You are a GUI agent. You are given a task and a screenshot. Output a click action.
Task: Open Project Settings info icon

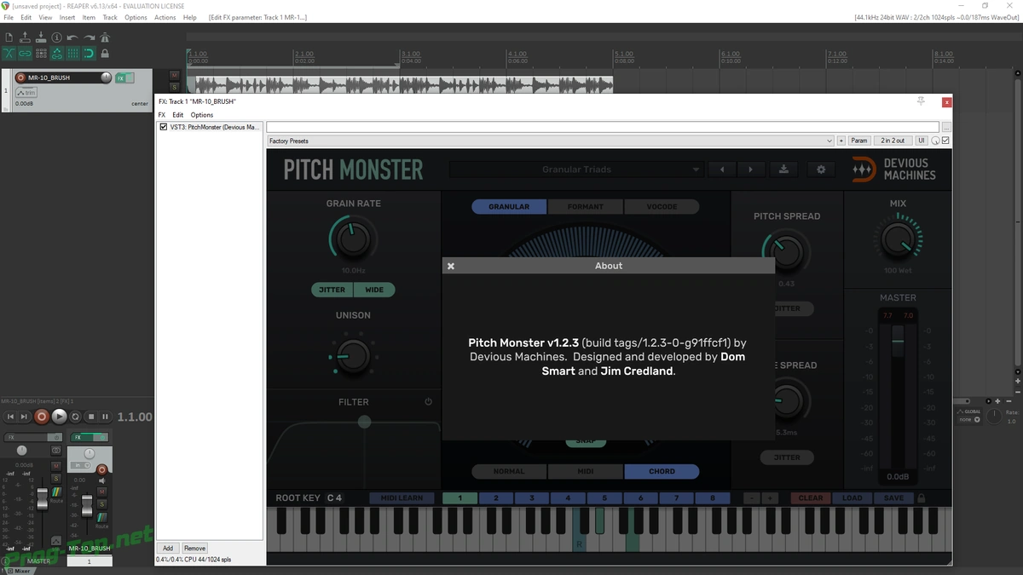(x=57, y=37)
